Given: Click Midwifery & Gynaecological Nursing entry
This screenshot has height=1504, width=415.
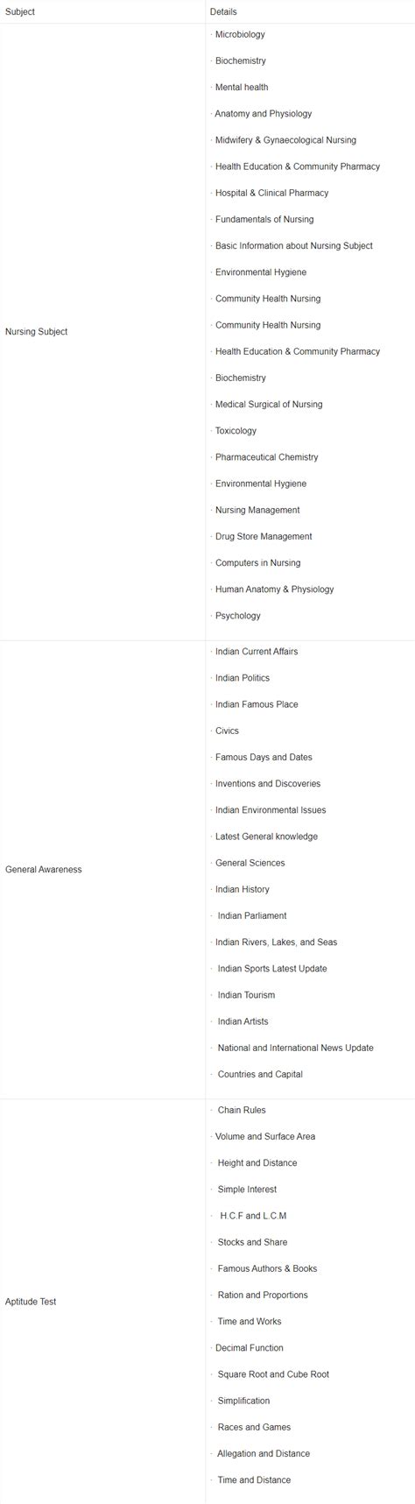Looking at the screenshot, I should pos(285,140).
